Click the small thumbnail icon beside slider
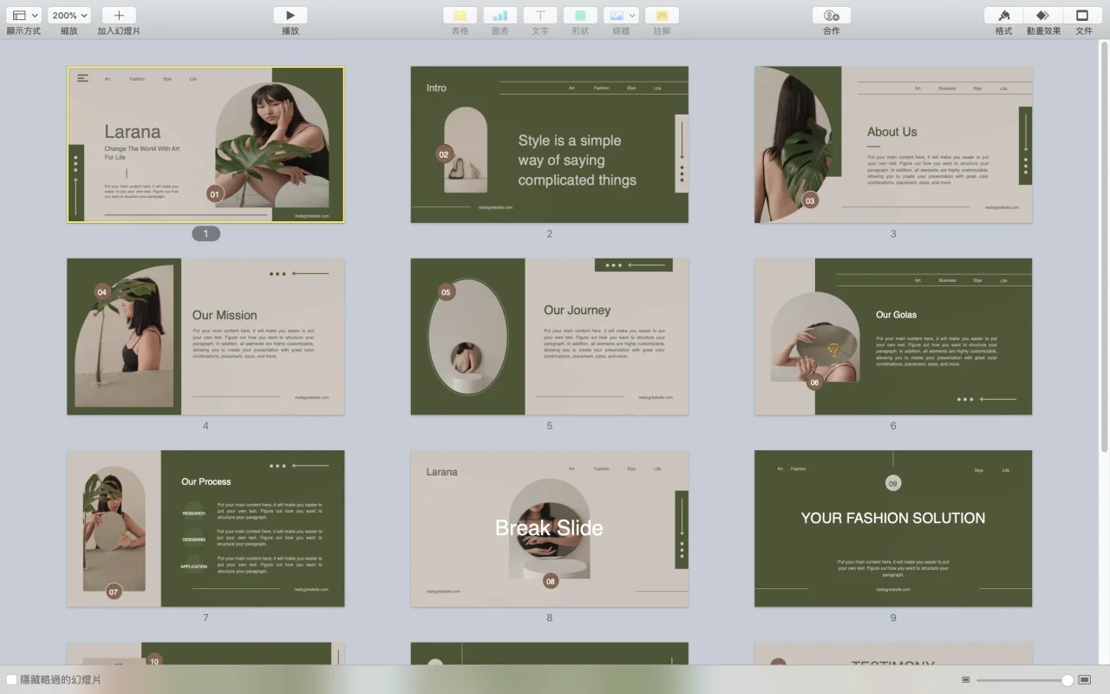 tap(966, 680)
